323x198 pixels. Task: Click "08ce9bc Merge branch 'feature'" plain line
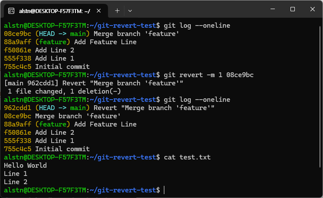pos(62,116)
